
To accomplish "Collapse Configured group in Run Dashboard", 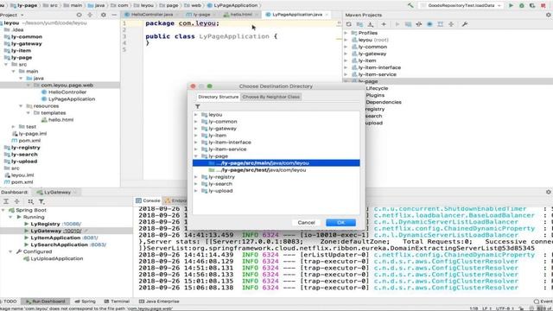I will (10, 251).
